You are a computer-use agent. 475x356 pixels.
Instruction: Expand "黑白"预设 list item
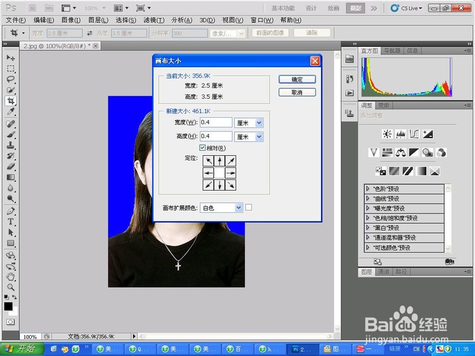(368, 227)
